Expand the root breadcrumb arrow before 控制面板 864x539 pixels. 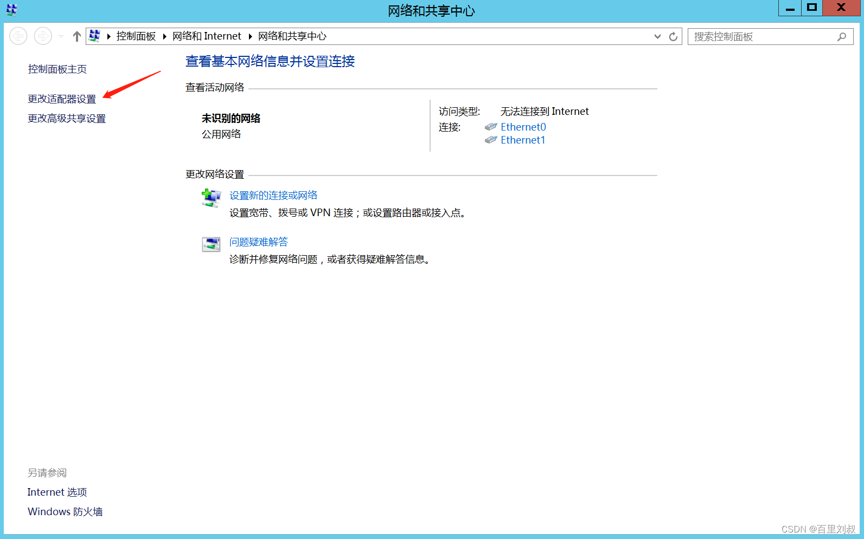(x=109, y=36)
